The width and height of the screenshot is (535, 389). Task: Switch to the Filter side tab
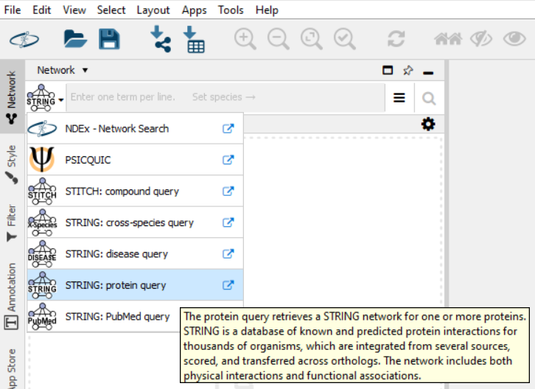12,222
